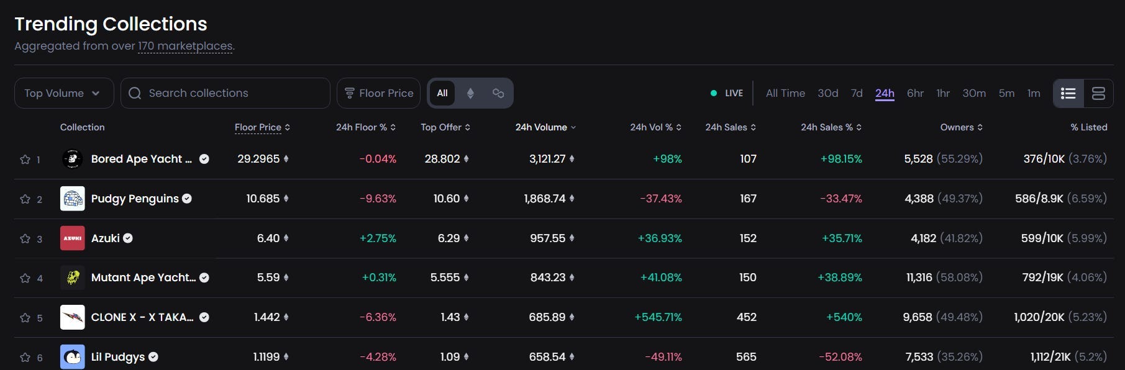This screenshot has width=1125, height=370.
Task: Sort by 24h Floor % column
Action: (366, 127)
